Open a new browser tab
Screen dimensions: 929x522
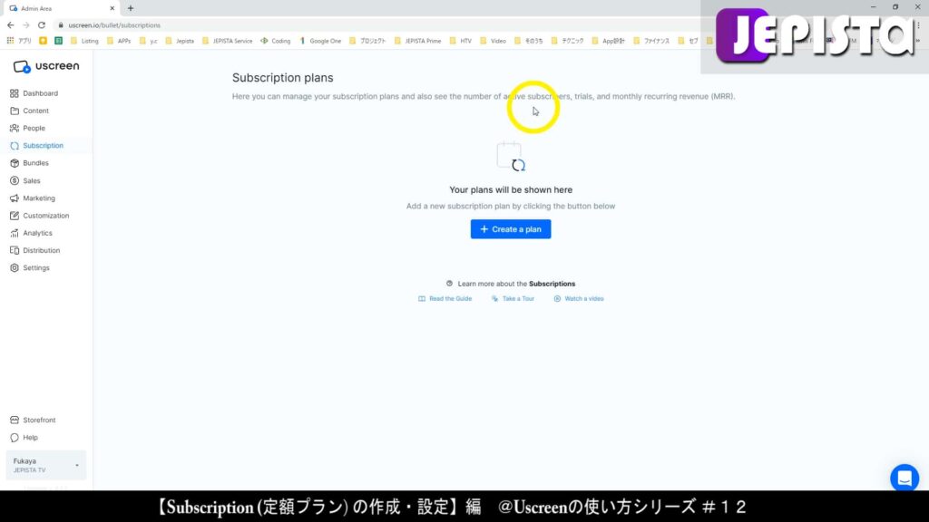[x=131, y=8]
